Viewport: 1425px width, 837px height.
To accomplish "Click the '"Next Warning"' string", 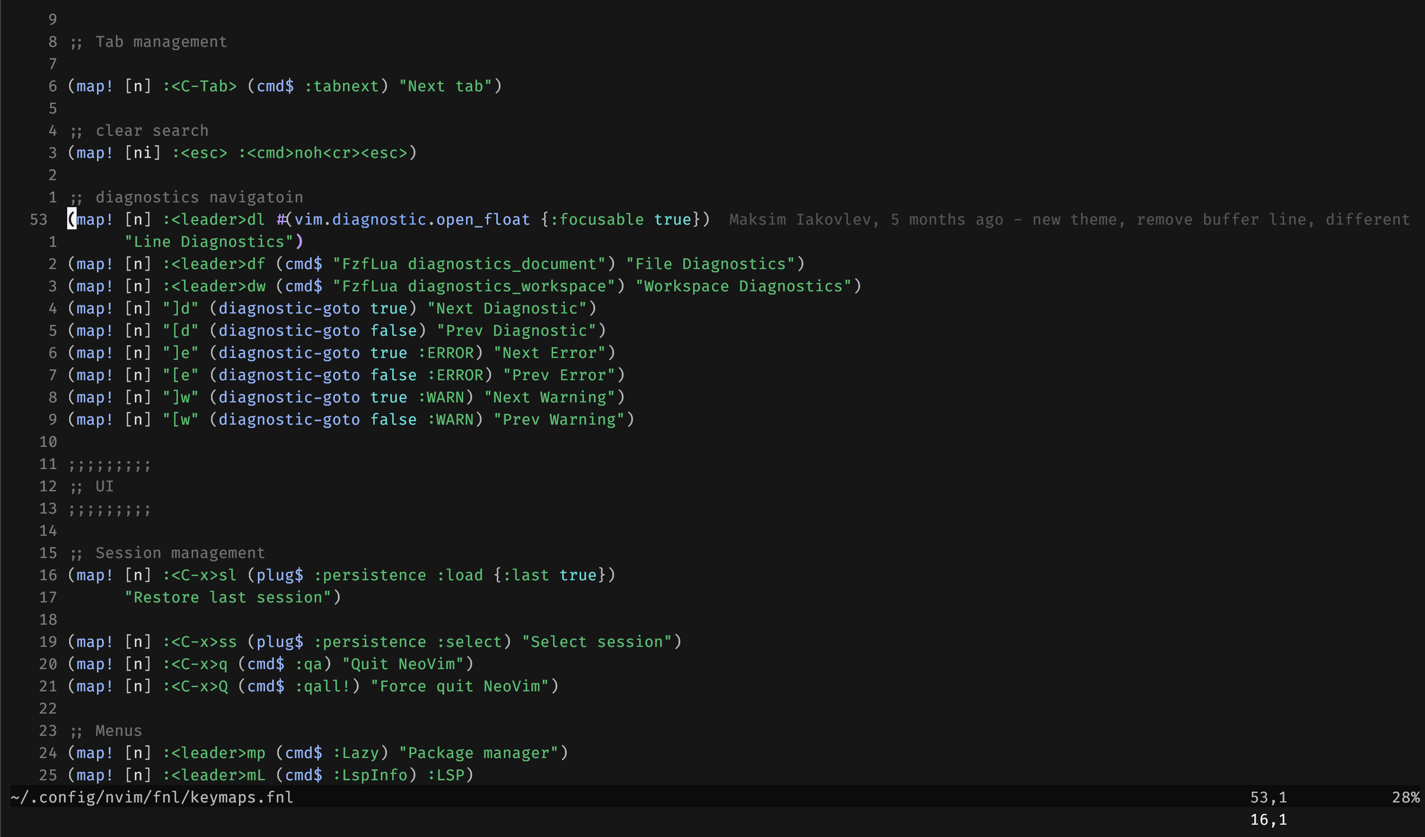I will (550, 397).
